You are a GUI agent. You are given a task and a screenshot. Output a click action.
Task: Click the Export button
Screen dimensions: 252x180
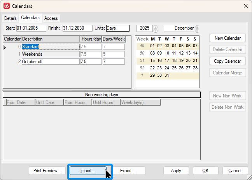(128, 171)
